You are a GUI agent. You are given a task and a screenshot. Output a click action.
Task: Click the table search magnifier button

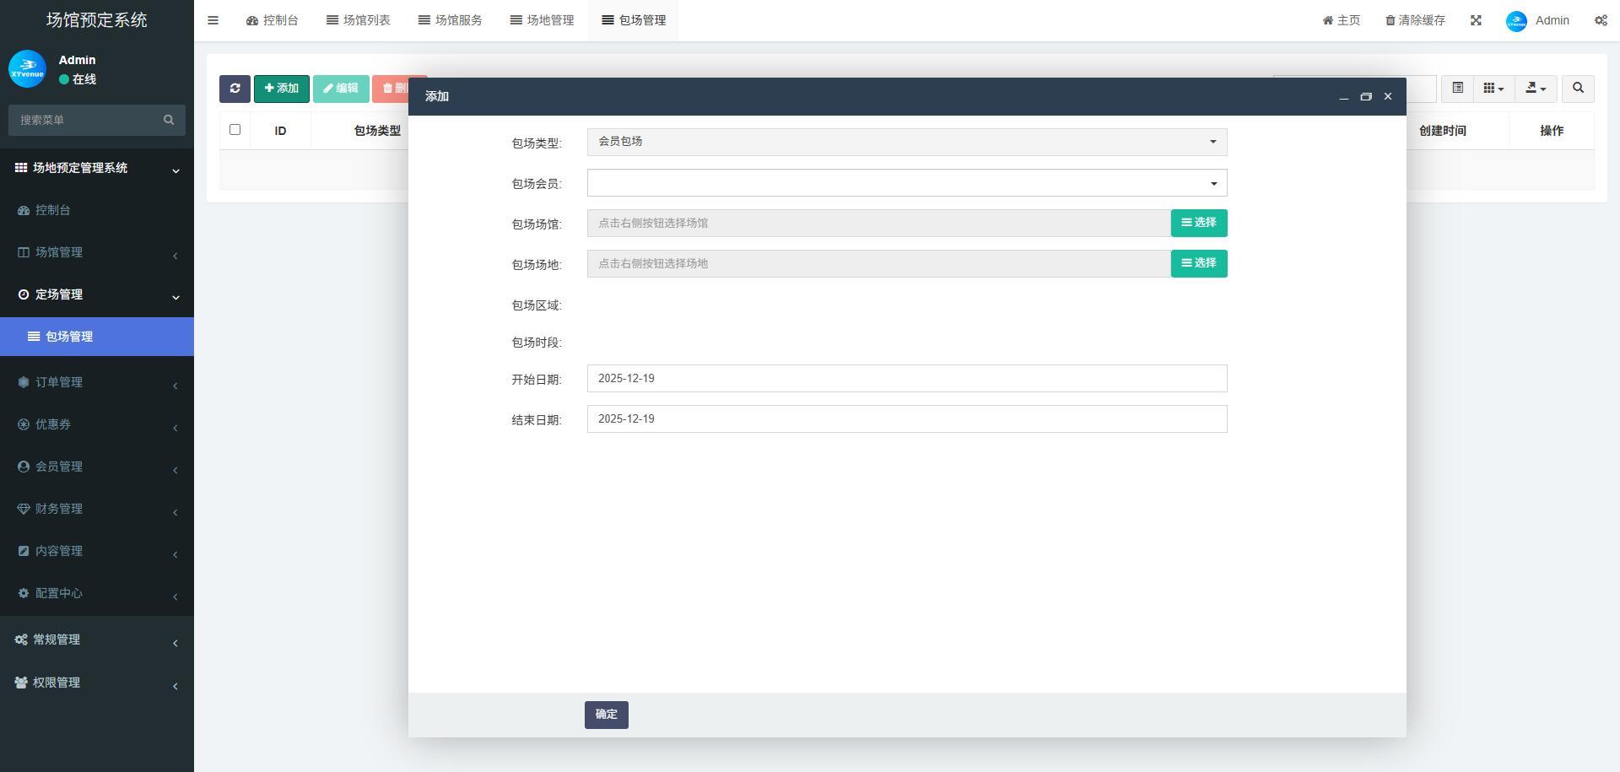(1578, 89)
